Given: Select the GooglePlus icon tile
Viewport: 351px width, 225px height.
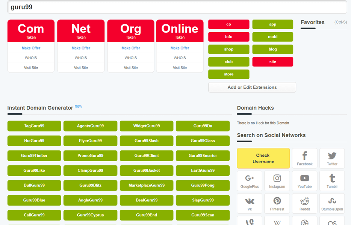Looking at the screenshot, I should [x=250, y=181].
